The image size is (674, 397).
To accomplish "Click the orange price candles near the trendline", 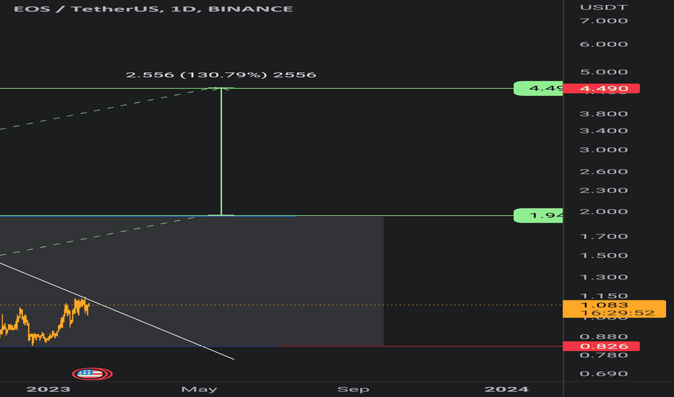I will 45,323.
